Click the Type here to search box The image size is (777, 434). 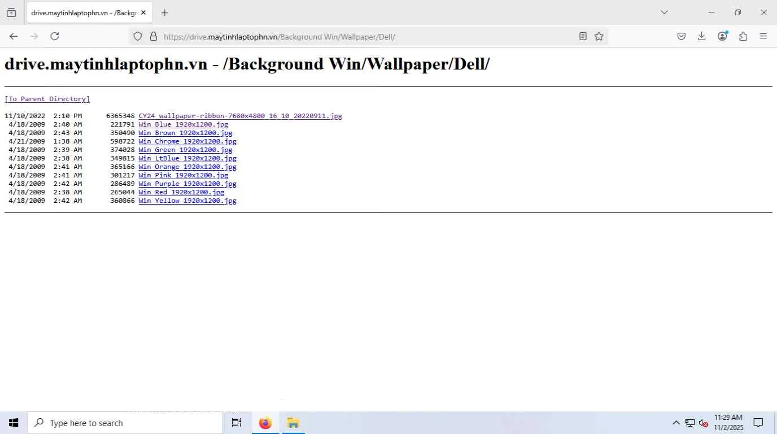pos(125,423)
